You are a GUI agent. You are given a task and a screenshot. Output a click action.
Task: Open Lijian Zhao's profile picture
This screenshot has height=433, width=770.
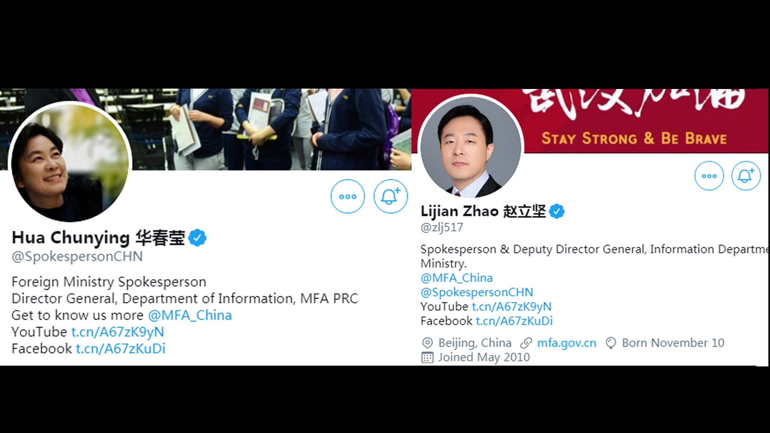point(471,146)
